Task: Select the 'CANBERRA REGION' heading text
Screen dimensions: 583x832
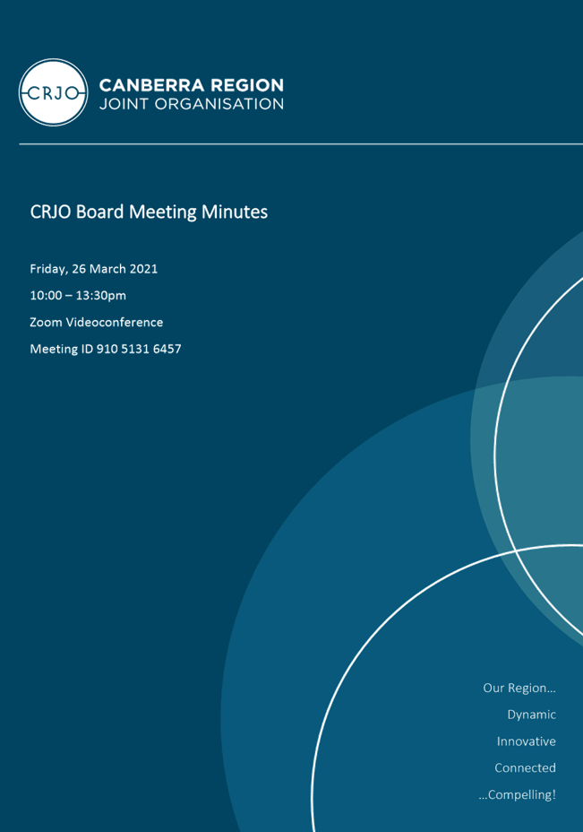Action: (x=192, y=85)
